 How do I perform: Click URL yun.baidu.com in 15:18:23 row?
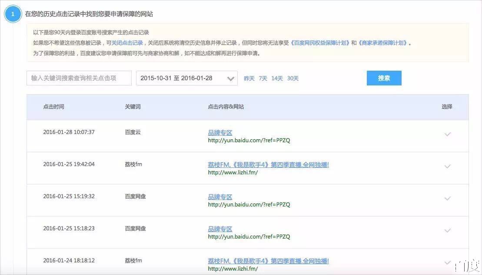(249, 237)
